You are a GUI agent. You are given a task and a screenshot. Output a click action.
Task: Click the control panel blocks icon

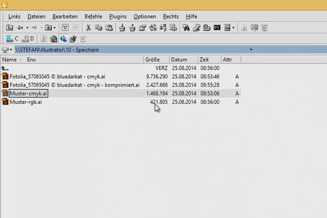coord(73,39)
